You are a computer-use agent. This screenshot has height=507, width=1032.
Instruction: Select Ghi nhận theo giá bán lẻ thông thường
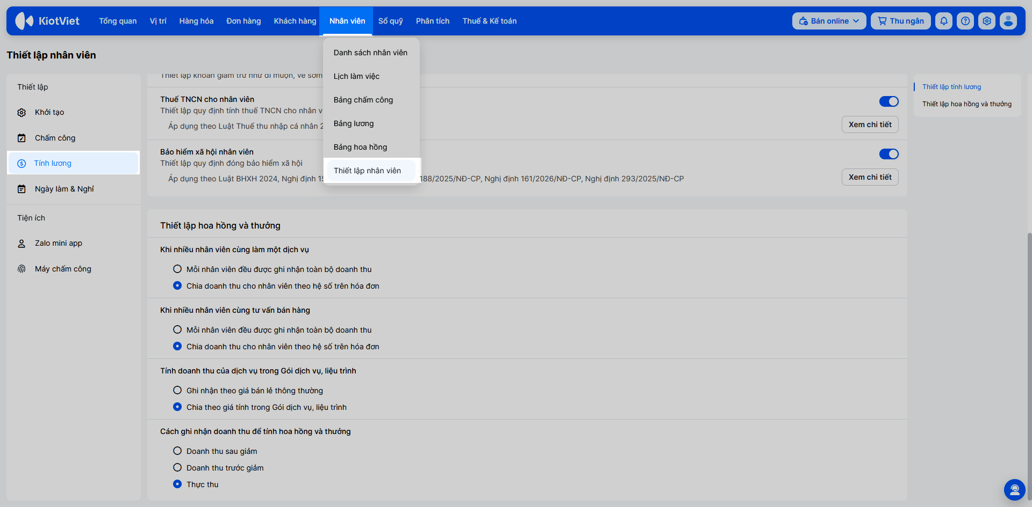177,391
